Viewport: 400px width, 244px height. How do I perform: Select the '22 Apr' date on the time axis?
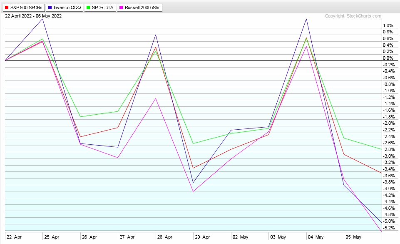(14, 237)
